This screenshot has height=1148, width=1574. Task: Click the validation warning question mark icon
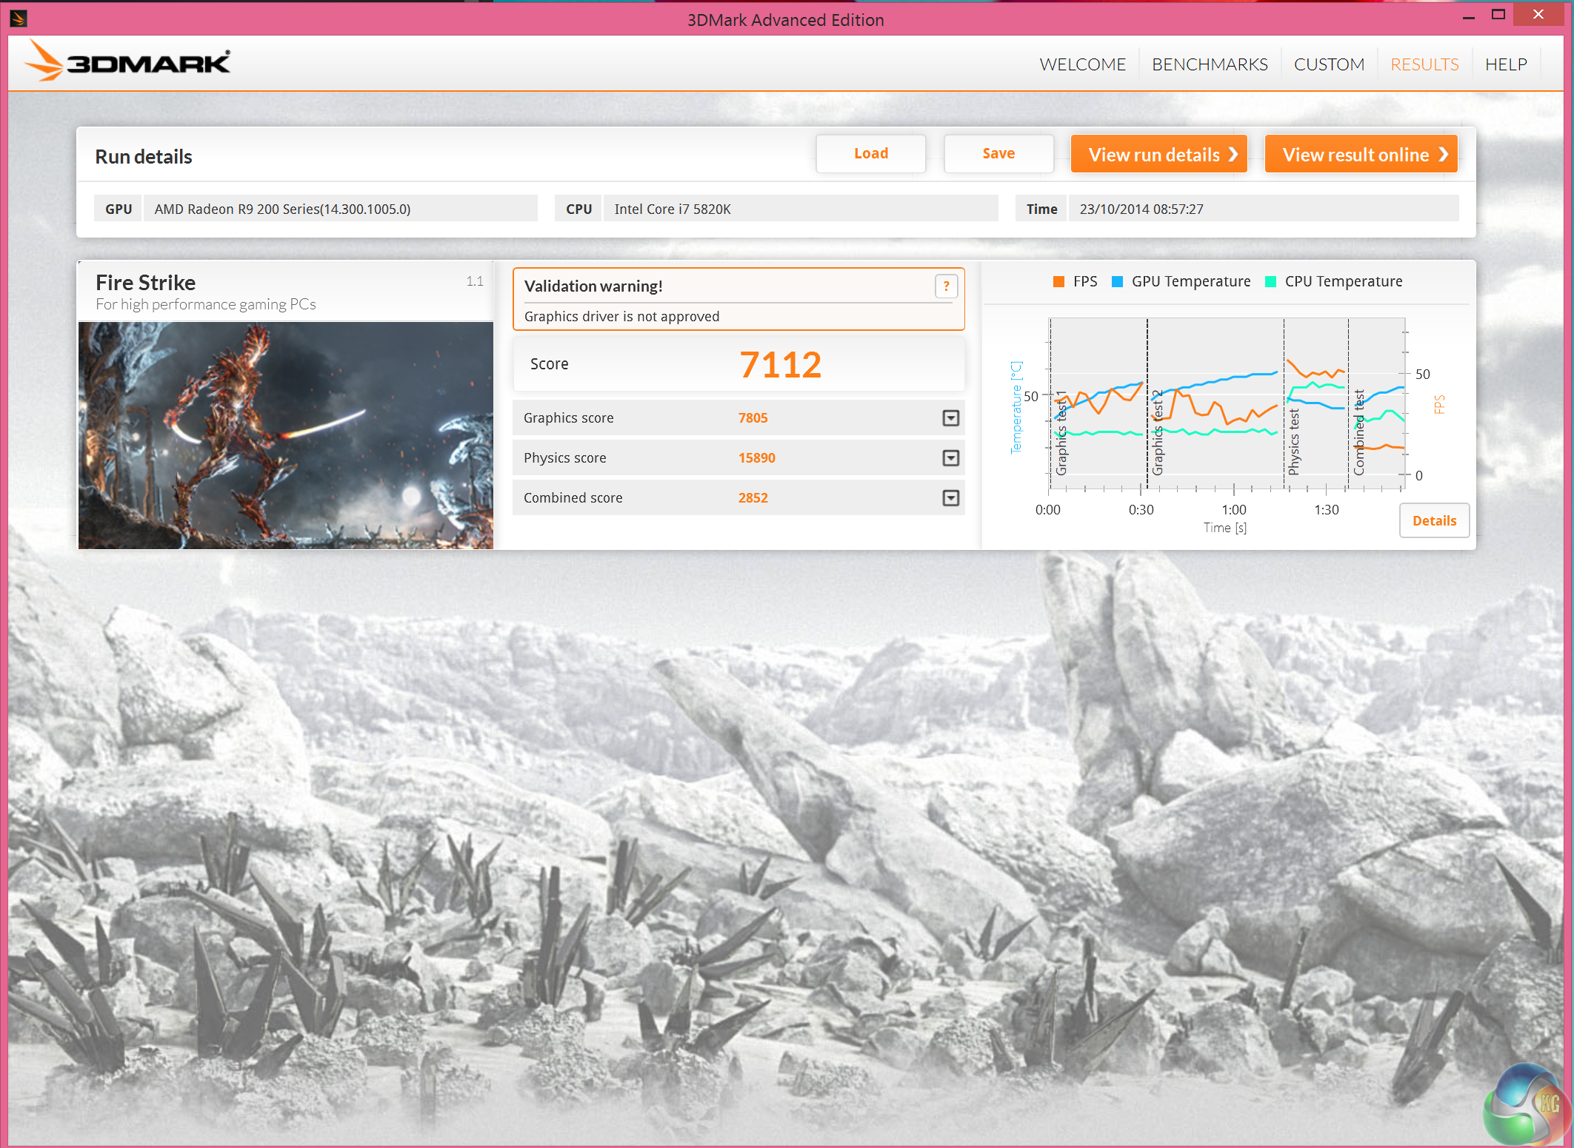pos(946,286)
